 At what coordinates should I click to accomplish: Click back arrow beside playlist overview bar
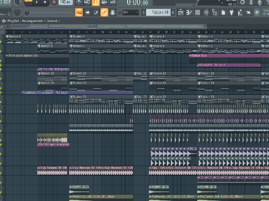(8, 27)
